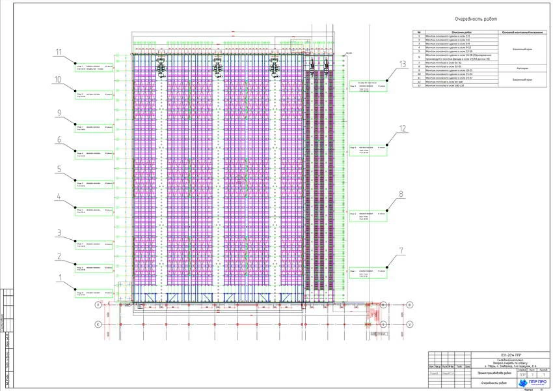Select the stage 12 green annotation box
Screen dimensions: 553x391
coord(368,149)
